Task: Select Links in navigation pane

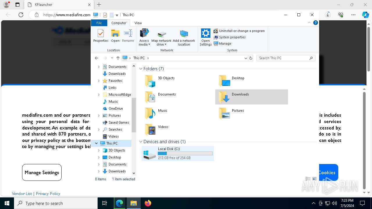Action: tap(112, 88)
